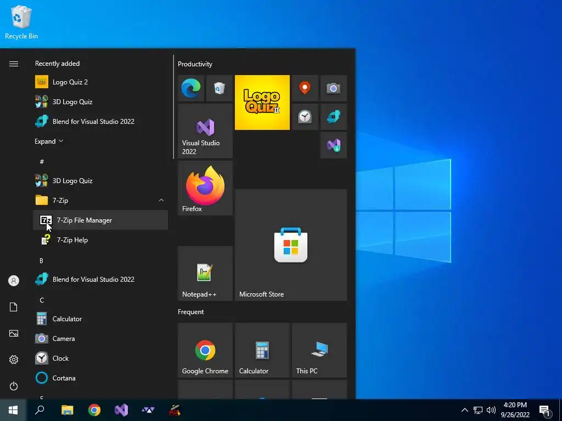Open the Action Center notifications icon
562x421 pixels.
[x=545, y=411]
